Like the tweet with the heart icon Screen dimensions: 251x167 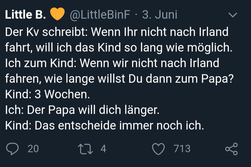[159, 149]
